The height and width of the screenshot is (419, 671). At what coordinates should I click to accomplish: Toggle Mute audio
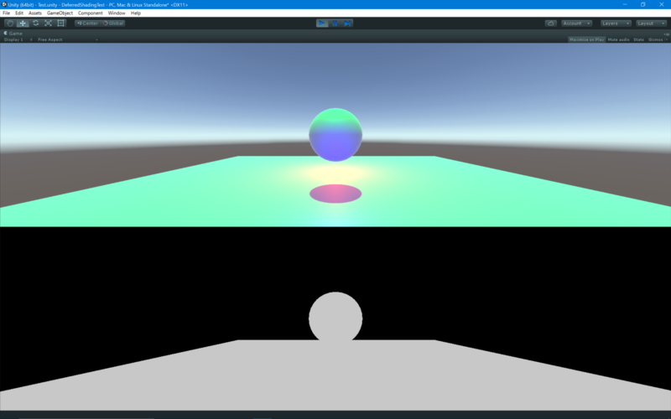618,39
